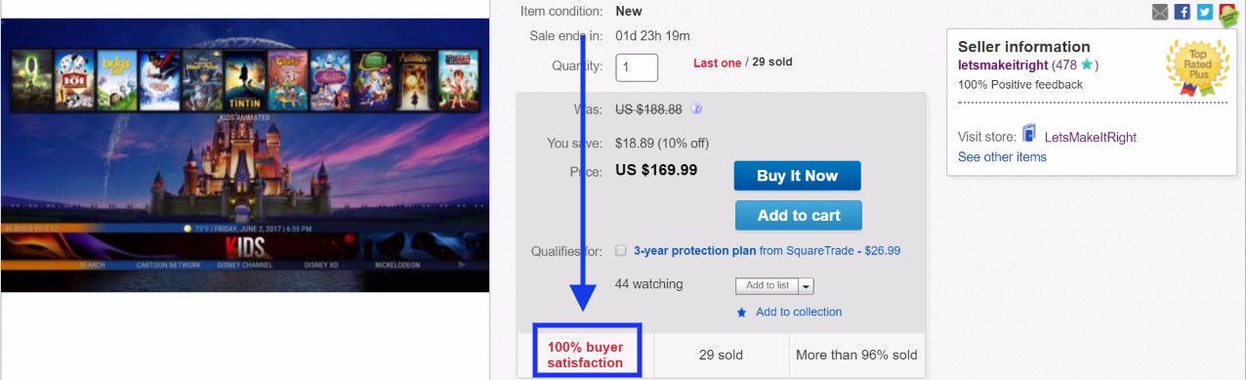
Task: Click the star icon for Add to collection
Action: point(741,313)
